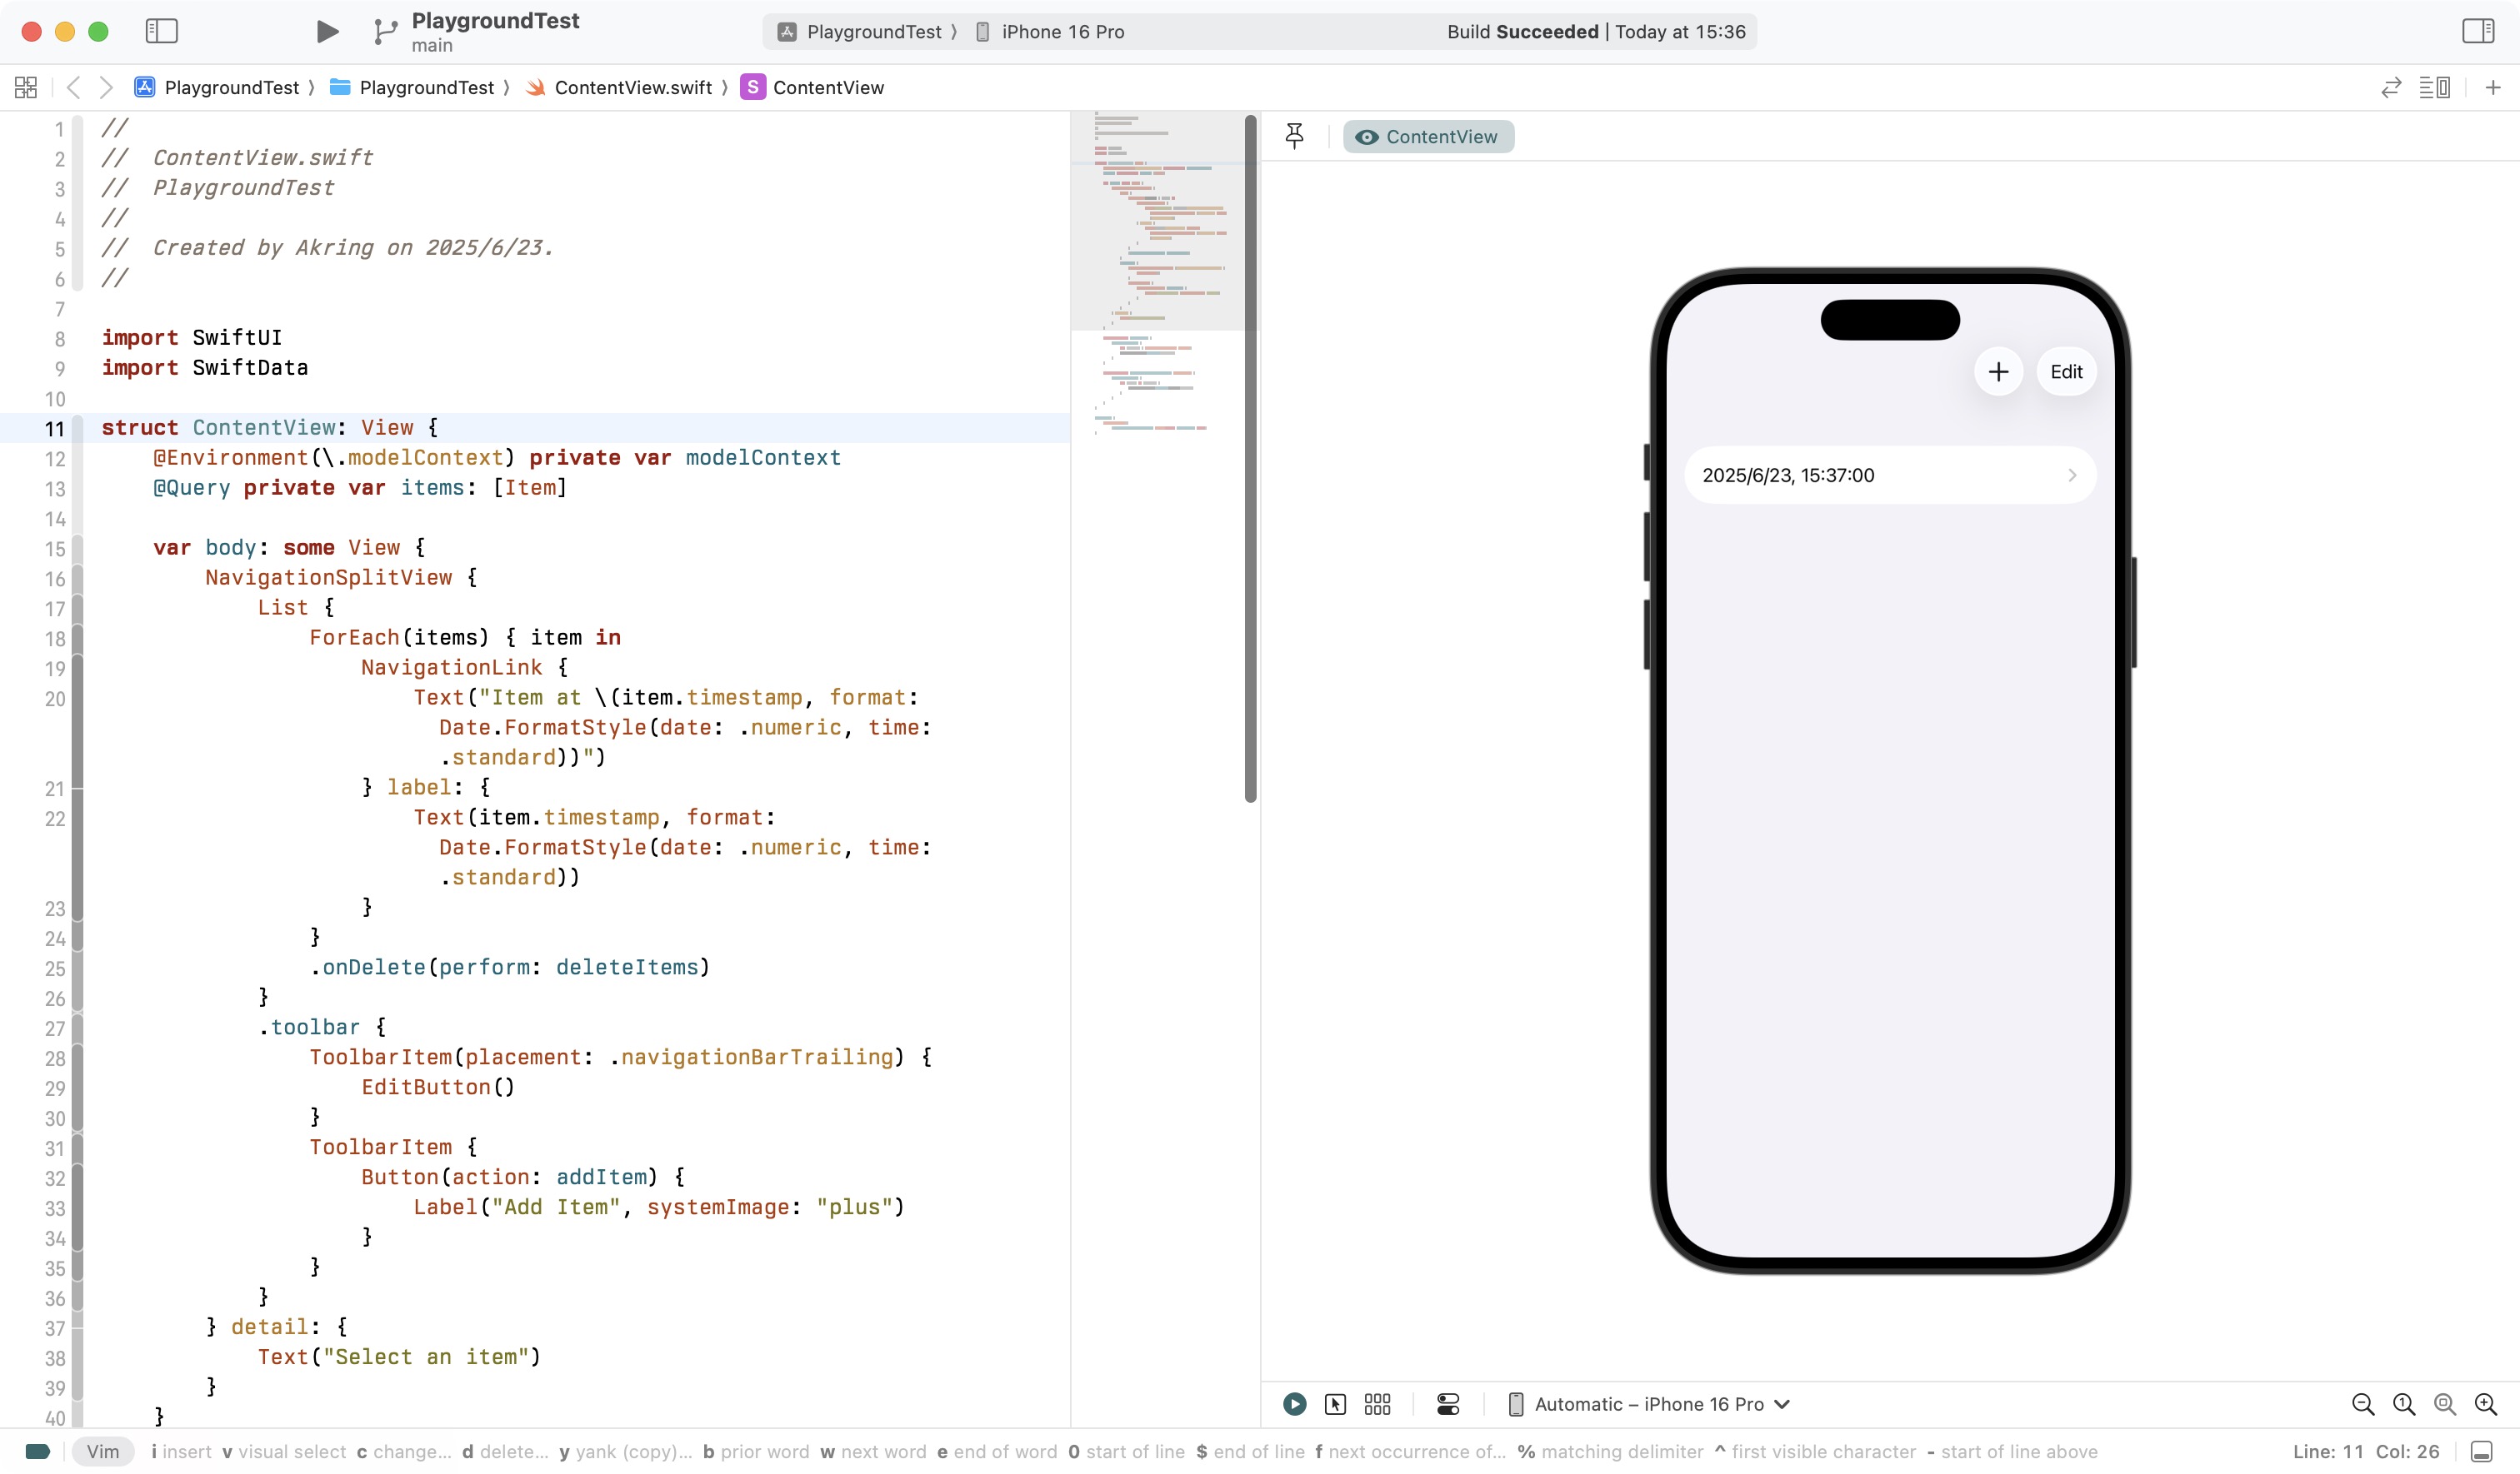This screenshot has height=1474, width=2520.
Task: Enable code review changes view
Action: coord(2391,88)
